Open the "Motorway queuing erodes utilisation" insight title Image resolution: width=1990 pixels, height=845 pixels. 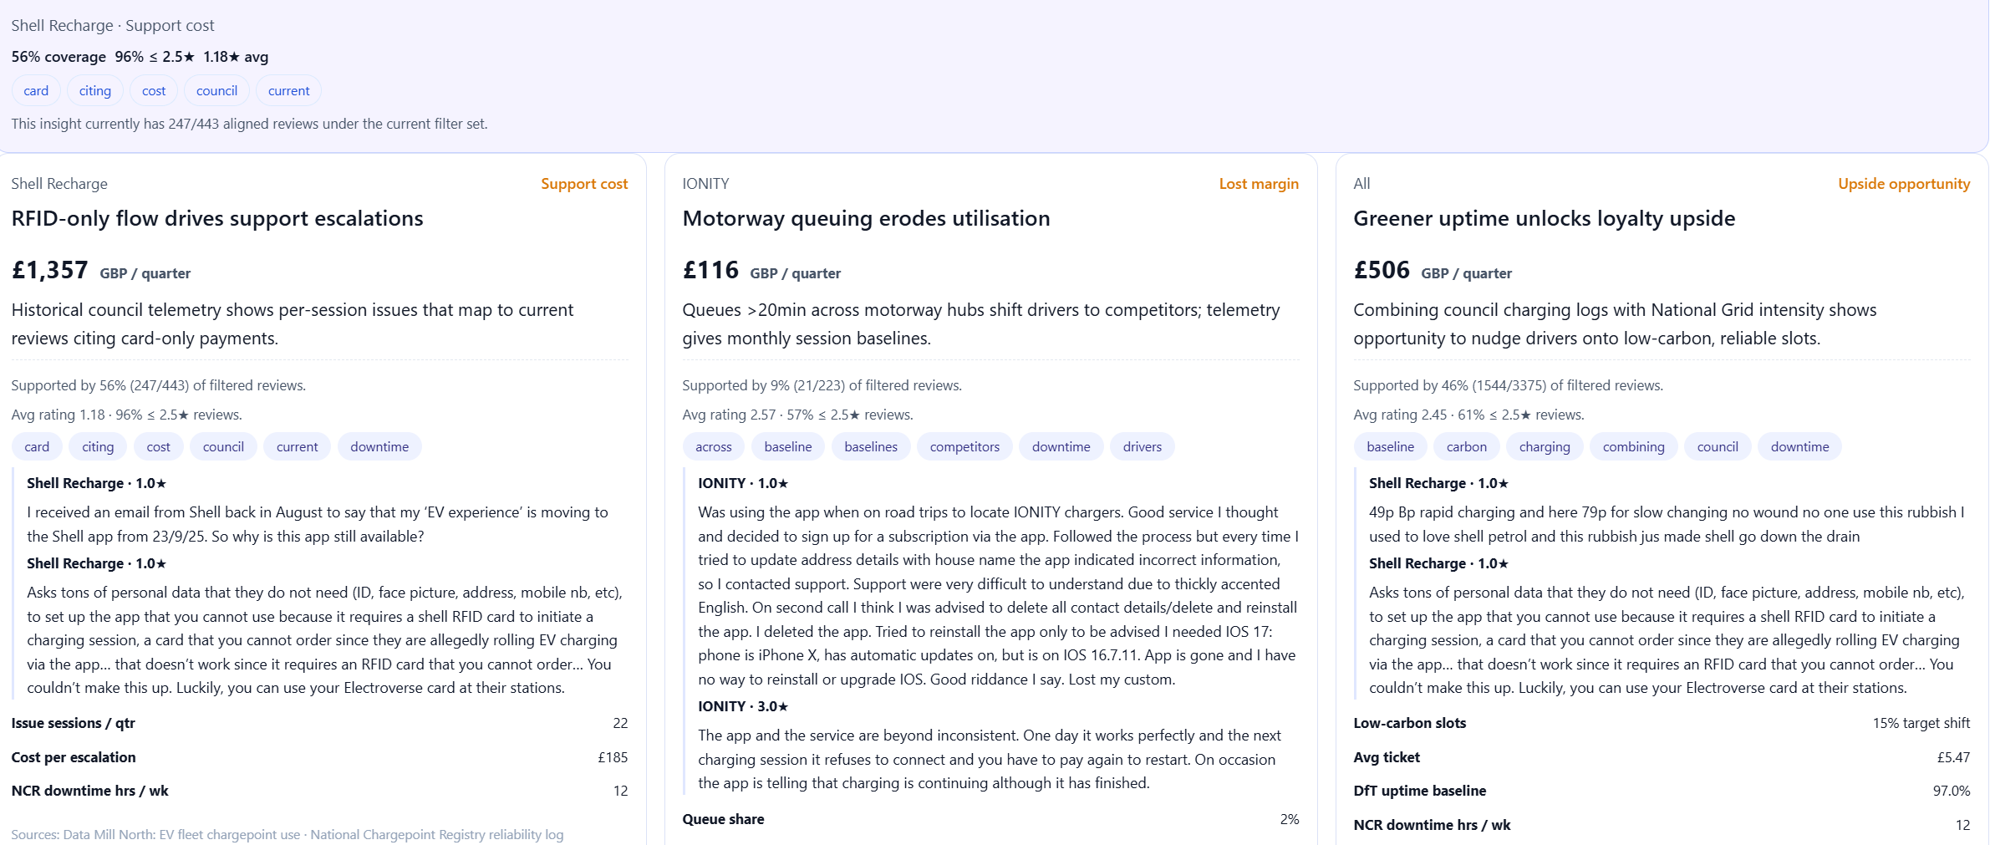coord(866,219)
